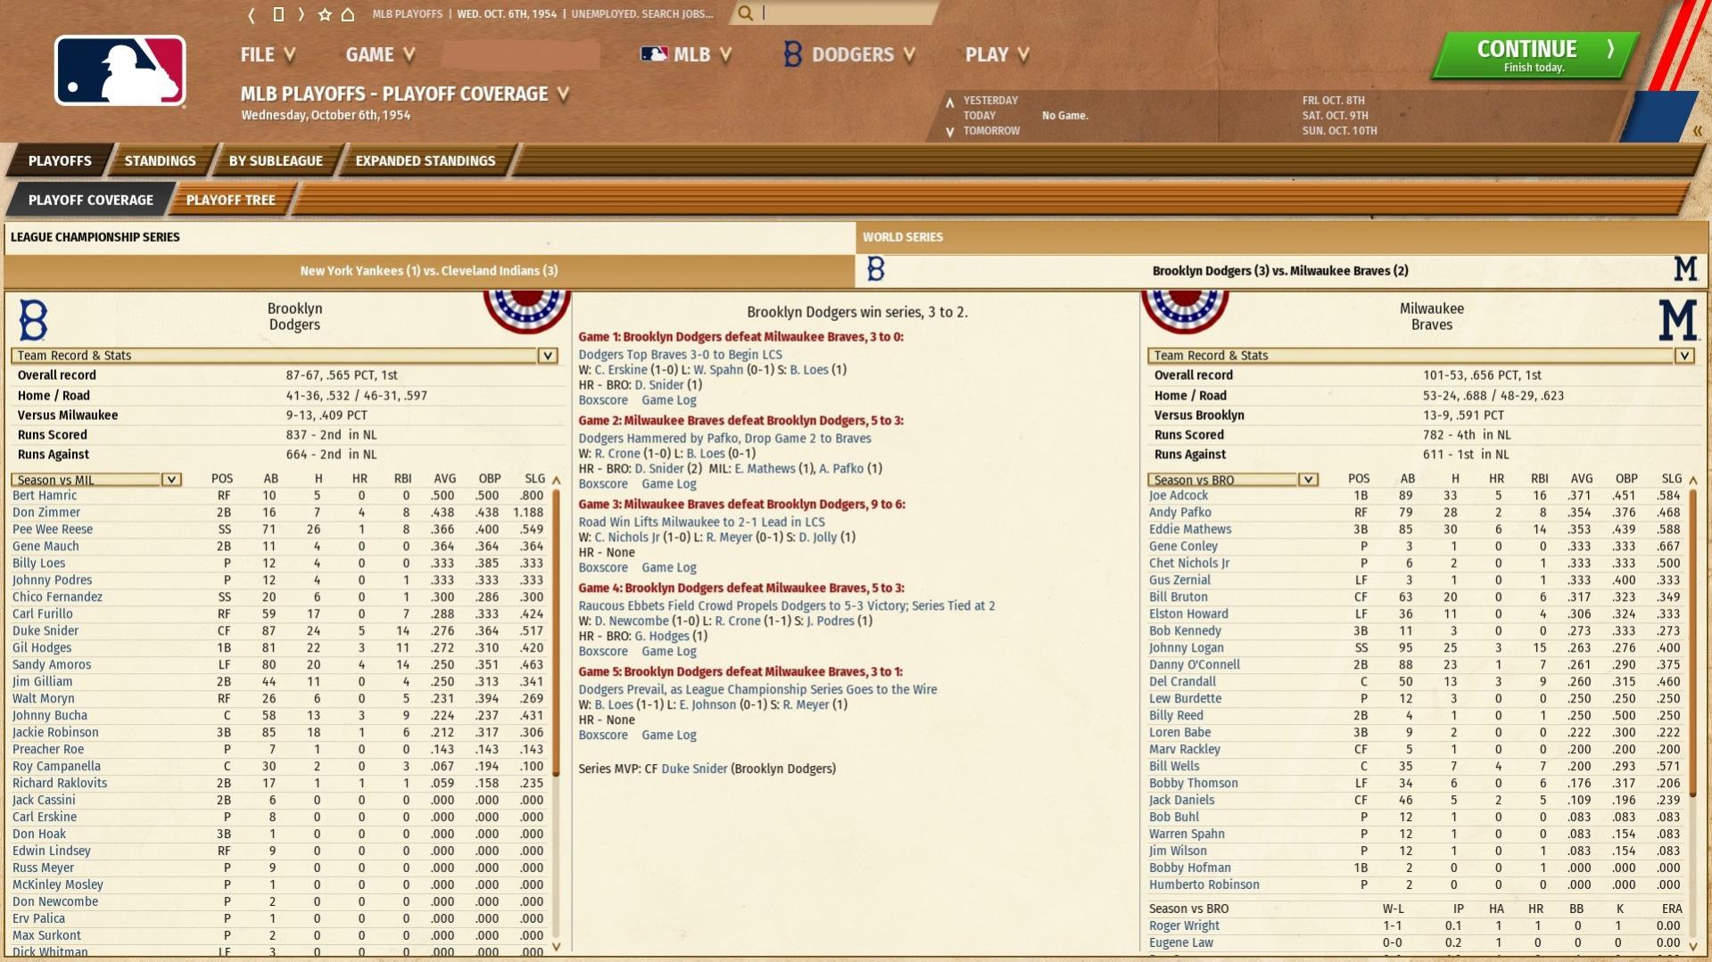Click the magnifying glass search icon
Screen dimensions: 1712x962
pyautogui.click(x=745, y=13)
